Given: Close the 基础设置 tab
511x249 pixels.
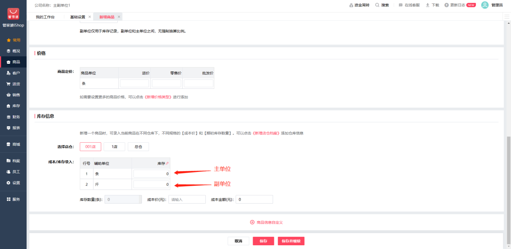Looking at the screenshot, I should coord(89,17).
